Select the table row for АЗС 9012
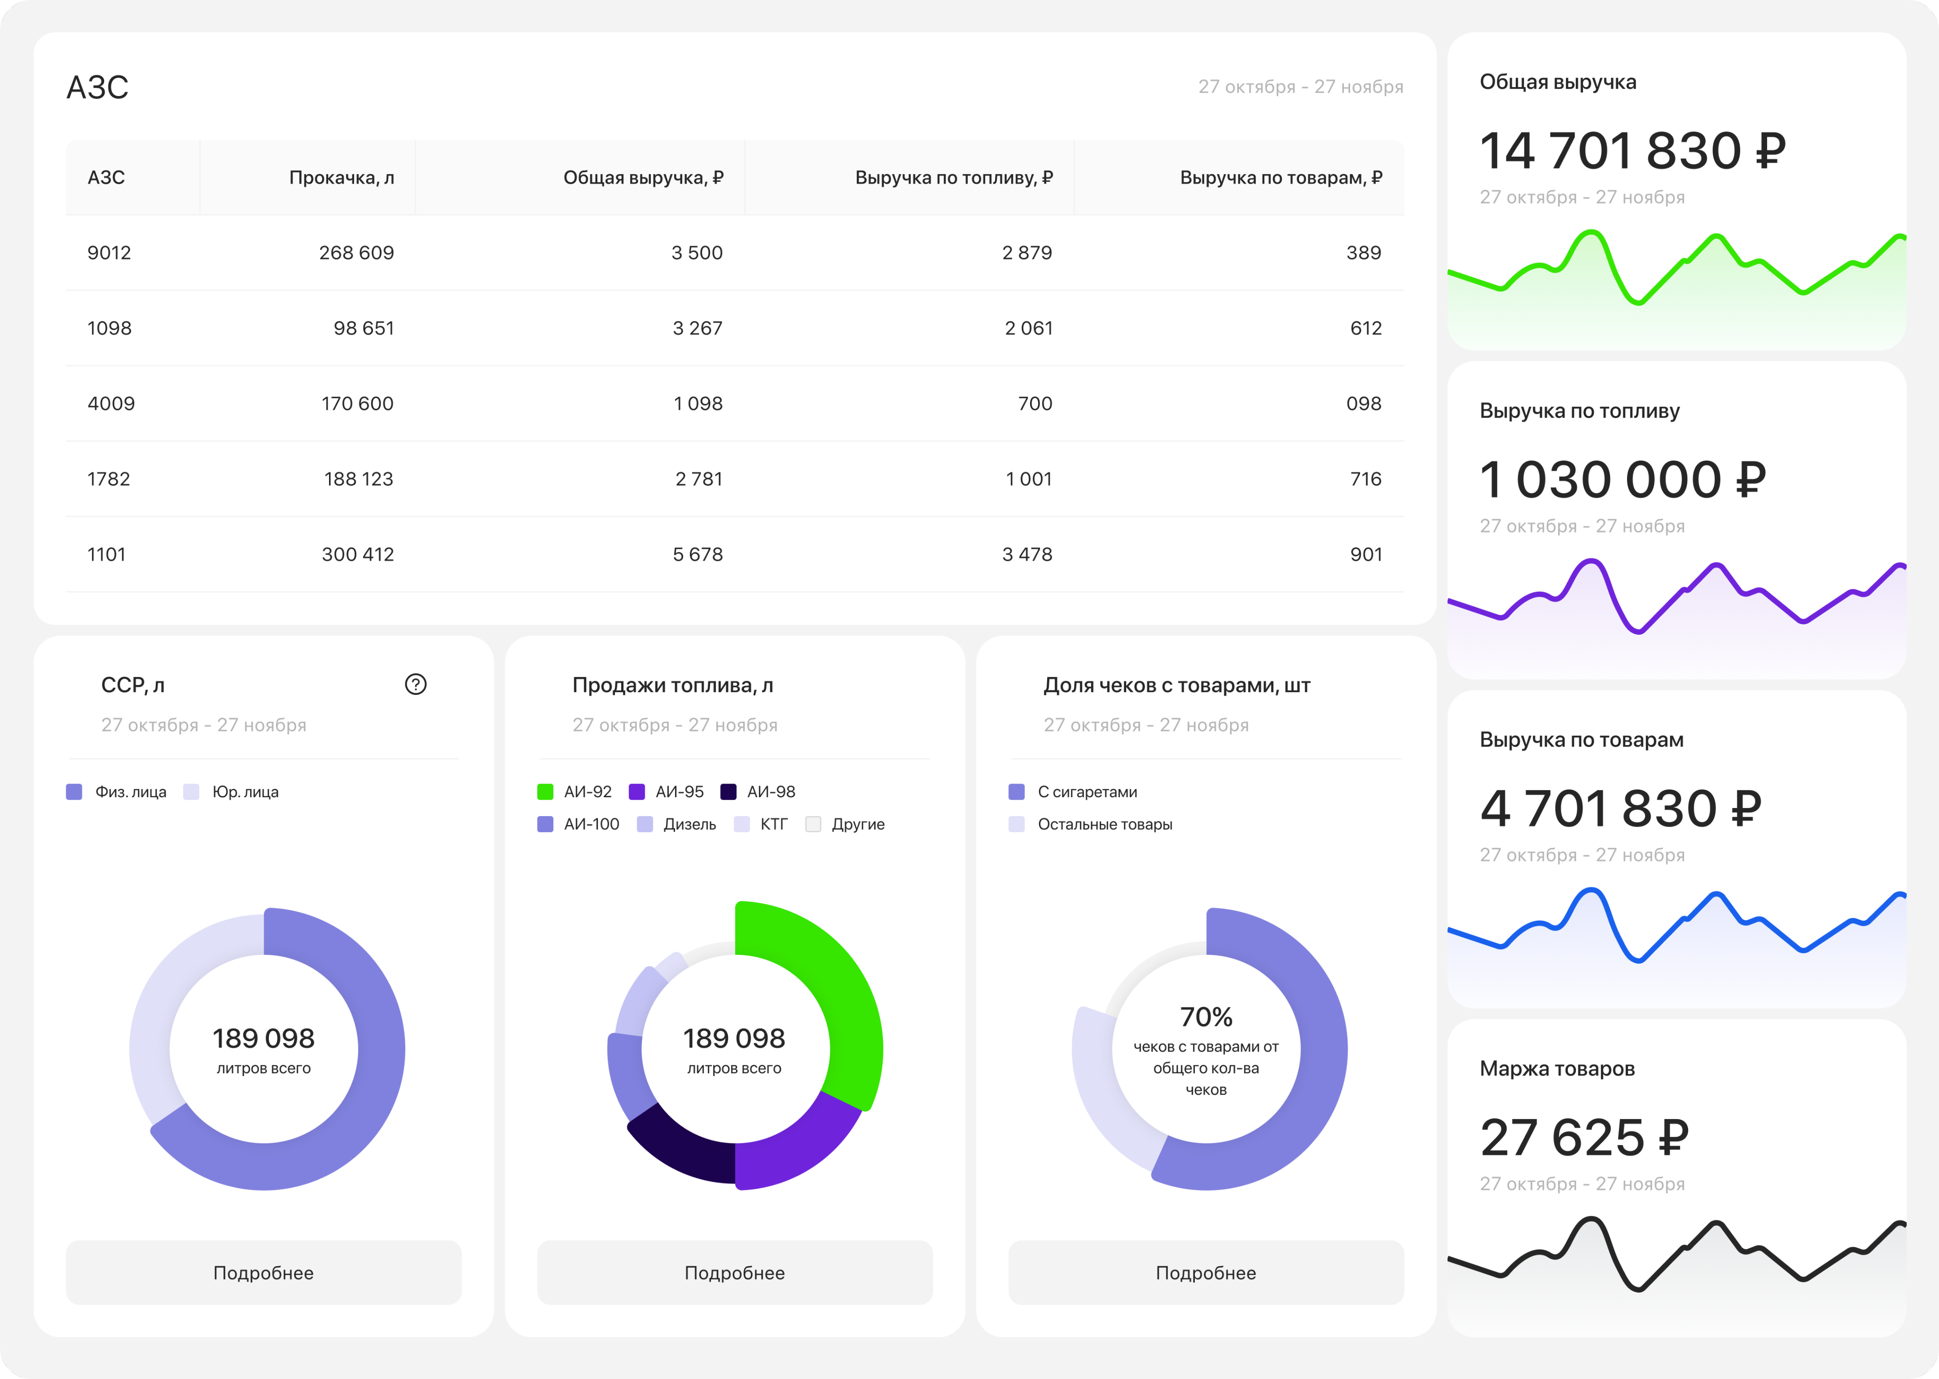Screen dimensions: 1939x1379 click(734, 252)
